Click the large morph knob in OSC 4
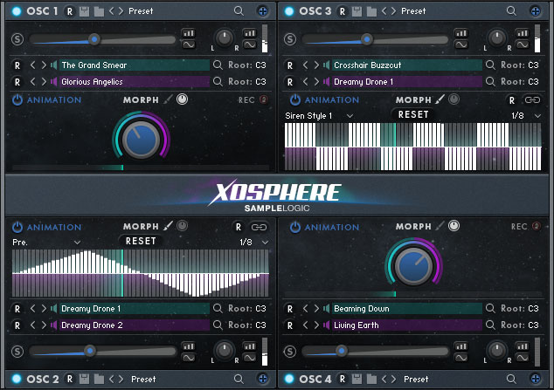This screenshot has height=390, width=554. (x=411, y=263)
